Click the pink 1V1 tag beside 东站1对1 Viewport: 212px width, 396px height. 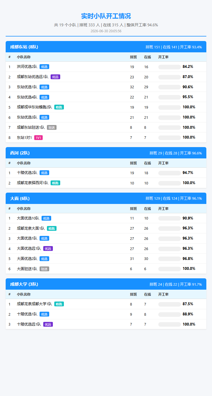click(38, 137)
